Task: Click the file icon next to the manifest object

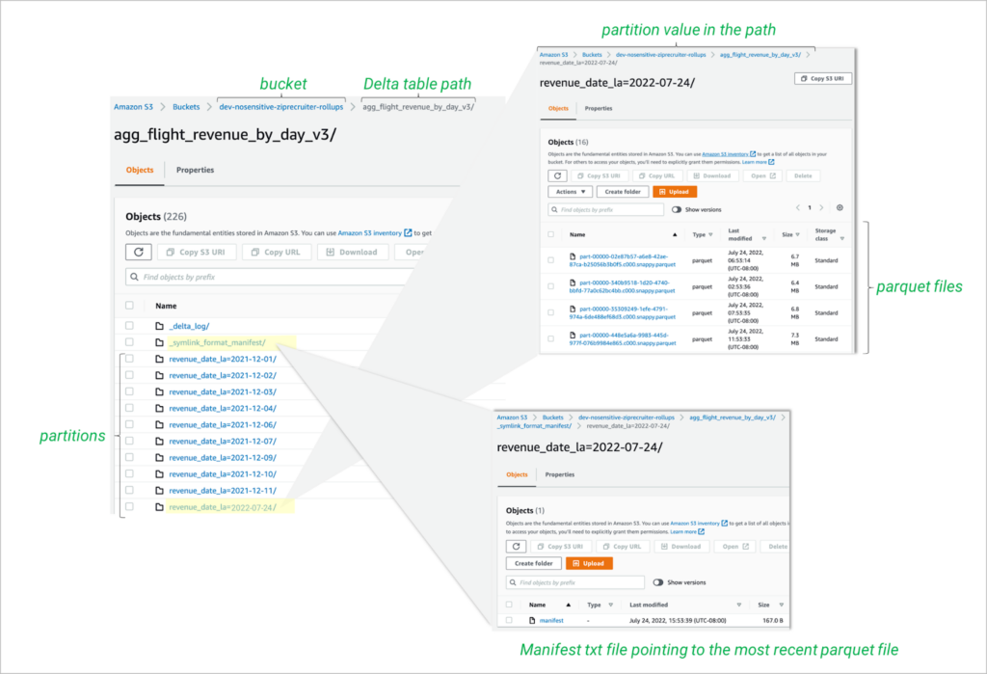Action: point(532,620)
